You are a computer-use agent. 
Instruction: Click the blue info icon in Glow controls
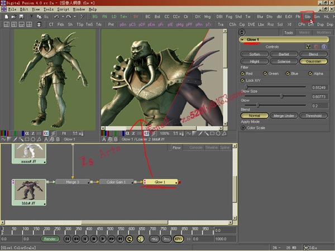point(324,47)
